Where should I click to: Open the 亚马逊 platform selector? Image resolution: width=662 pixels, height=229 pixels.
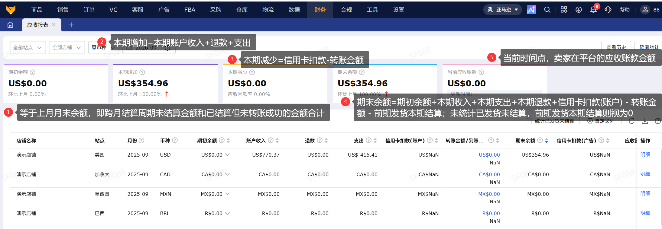click(503, 10)
